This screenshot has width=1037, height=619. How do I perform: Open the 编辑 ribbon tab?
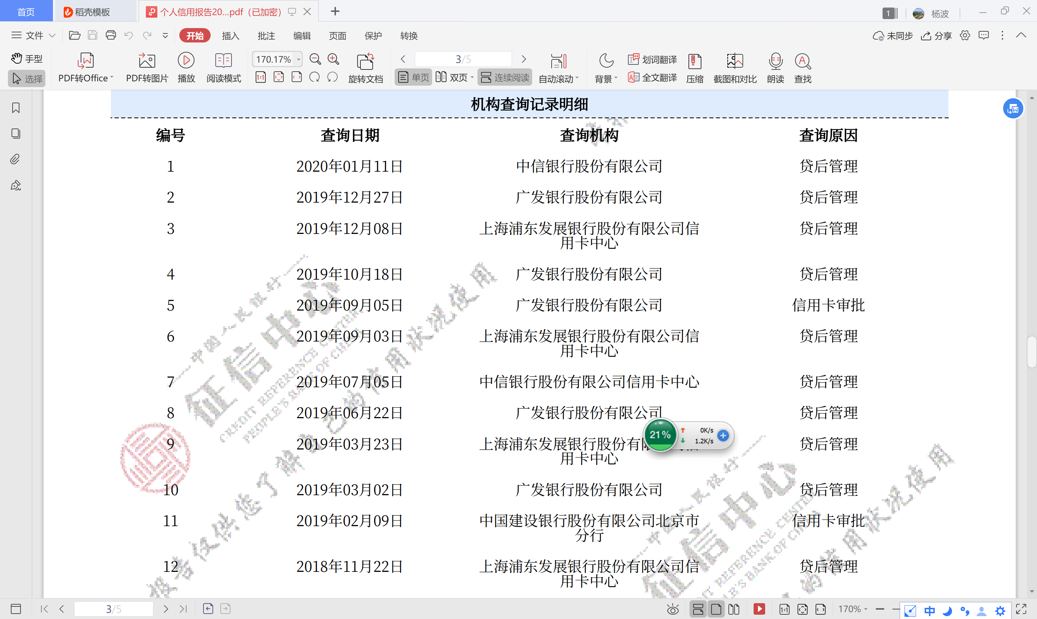(x=302, y=36)
